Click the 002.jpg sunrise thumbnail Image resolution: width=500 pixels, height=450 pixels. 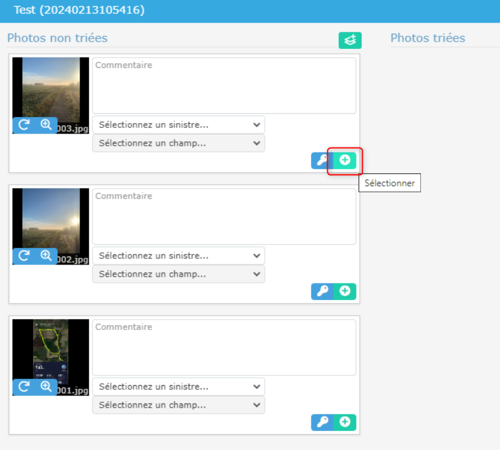click(51, 217)
